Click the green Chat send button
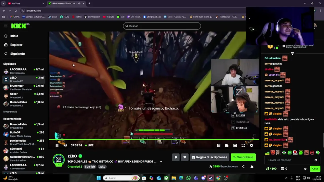The image size is (324, 182). tap(315, 169)
